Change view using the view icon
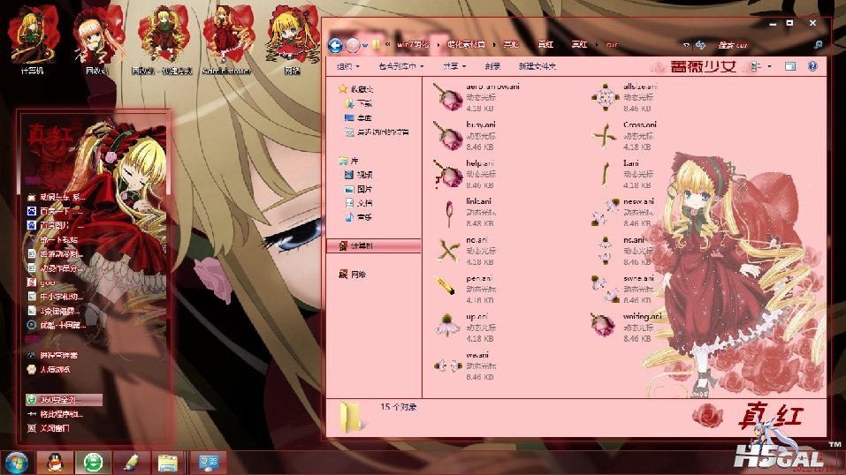The image size is (846, 475). [756, 66]
